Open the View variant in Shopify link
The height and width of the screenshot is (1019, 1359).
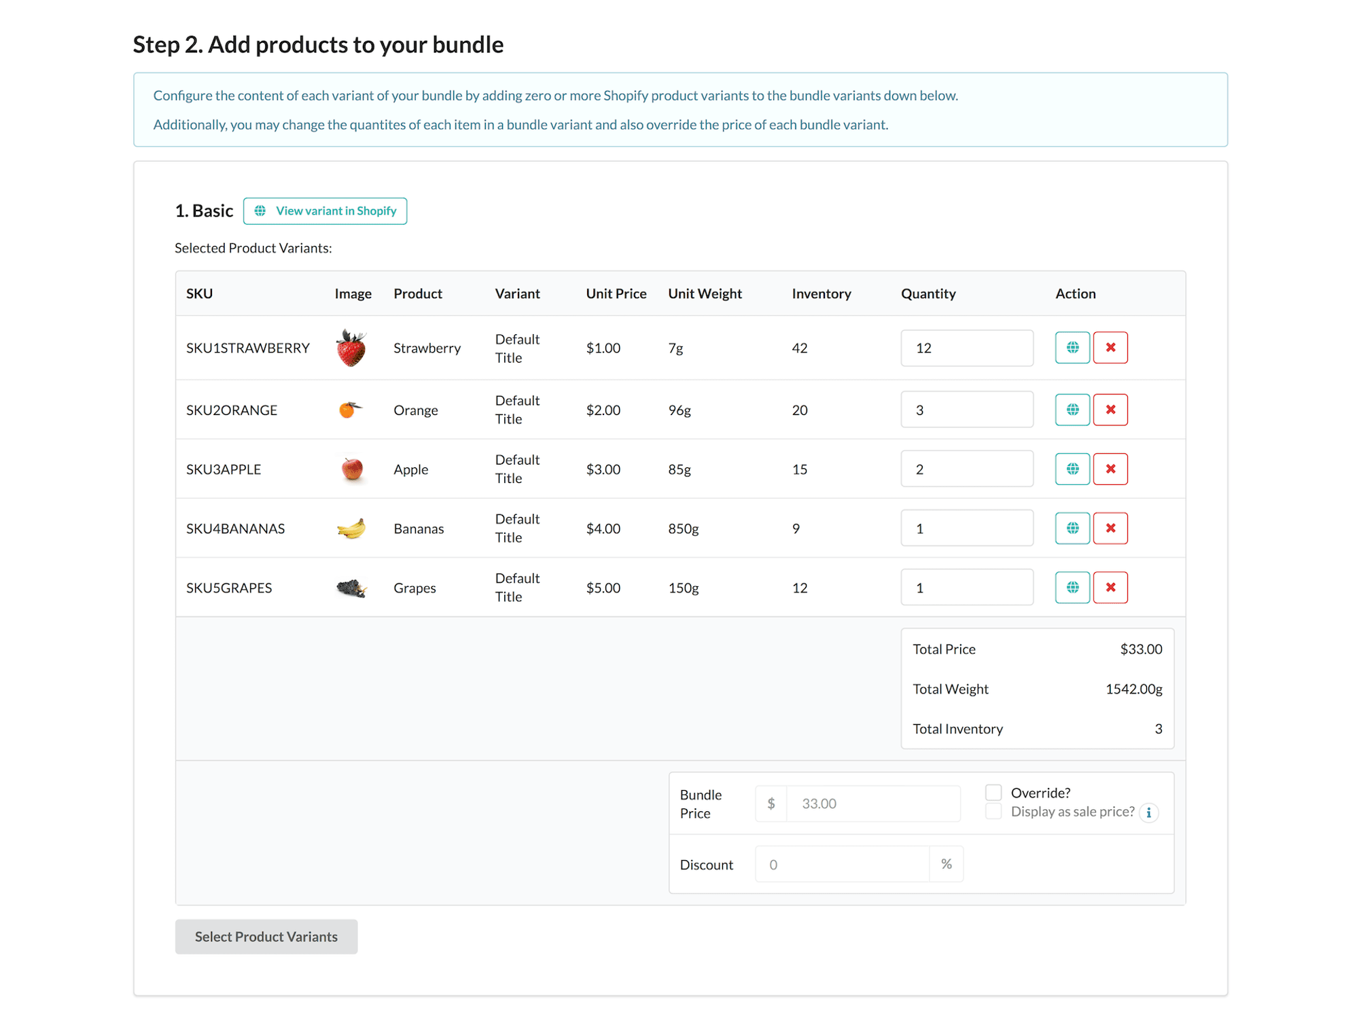(x=326, y=210)
